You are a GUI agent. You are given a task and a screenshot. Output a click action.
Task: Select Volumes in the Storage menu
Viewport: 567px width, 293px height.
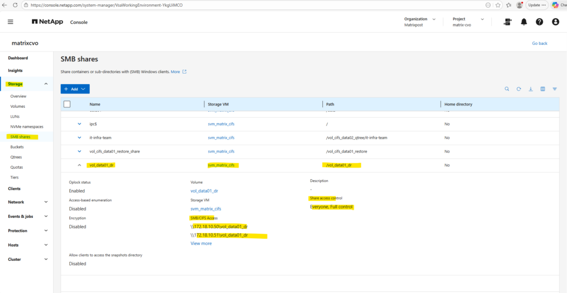click(x=18, y=106)
